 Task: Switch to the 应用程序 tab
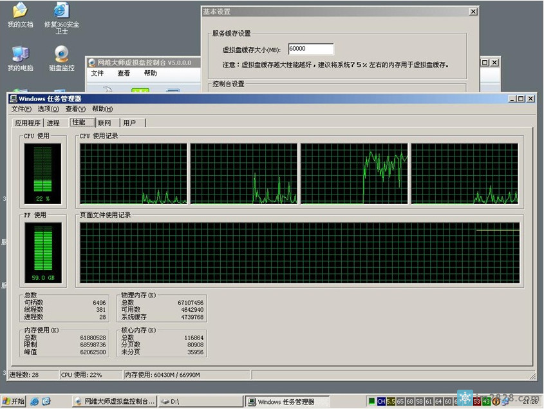click(x=28, y=123)
